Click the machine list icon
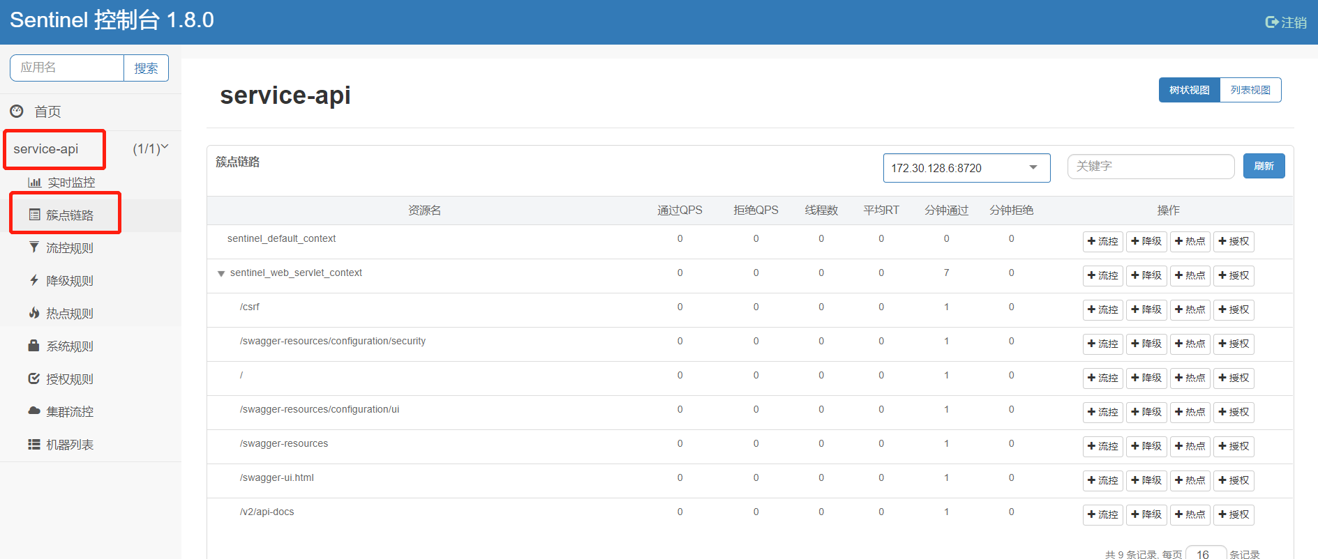This screenshot has height=559, width=1318. click(x=33, y=444)
